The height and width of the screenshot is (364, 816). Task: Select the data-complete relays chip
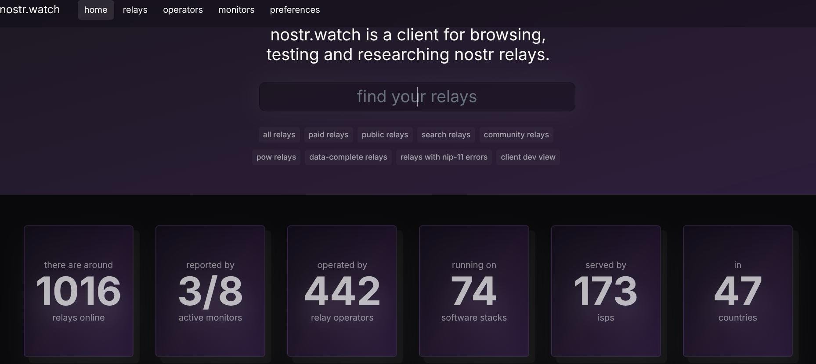click(x=348, y=157)
